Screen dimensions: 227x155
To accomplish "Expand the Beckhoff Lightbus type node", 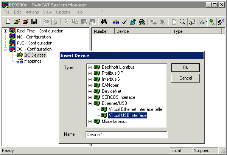I will coord(90,67).
